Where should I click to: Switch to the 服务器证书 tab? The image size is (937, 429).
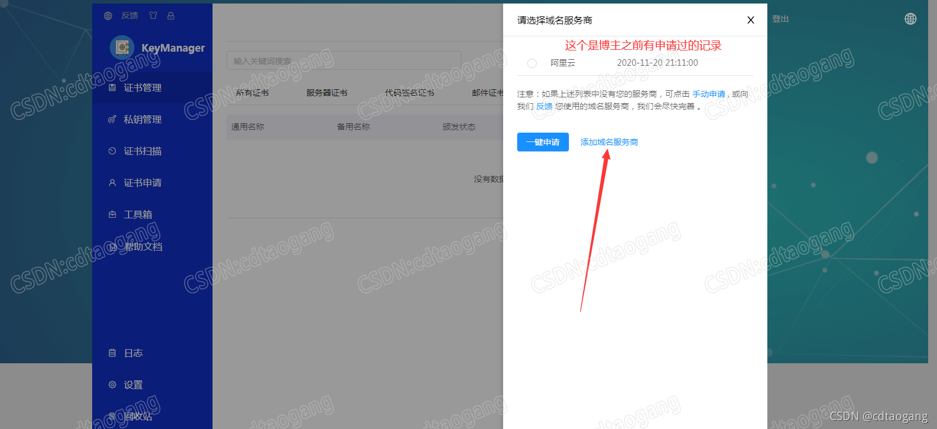pos(327,93)
